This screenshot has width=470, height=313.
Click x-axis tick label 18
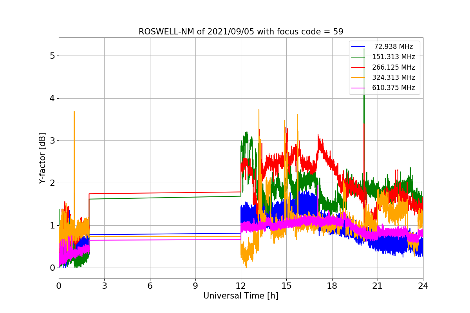coord(332,286)
